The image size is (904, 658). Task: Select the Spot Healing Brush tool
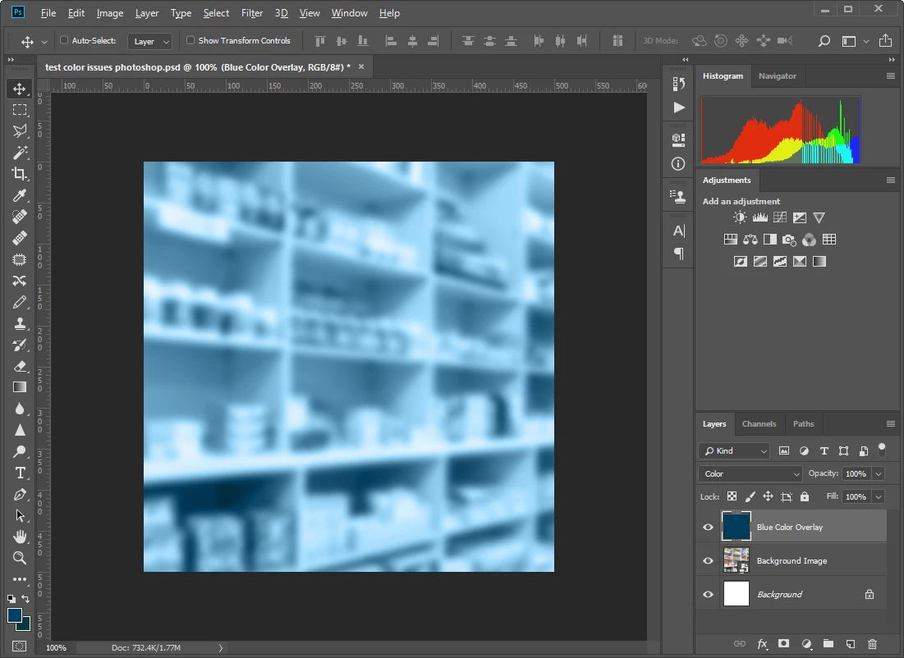click(20, 217)
